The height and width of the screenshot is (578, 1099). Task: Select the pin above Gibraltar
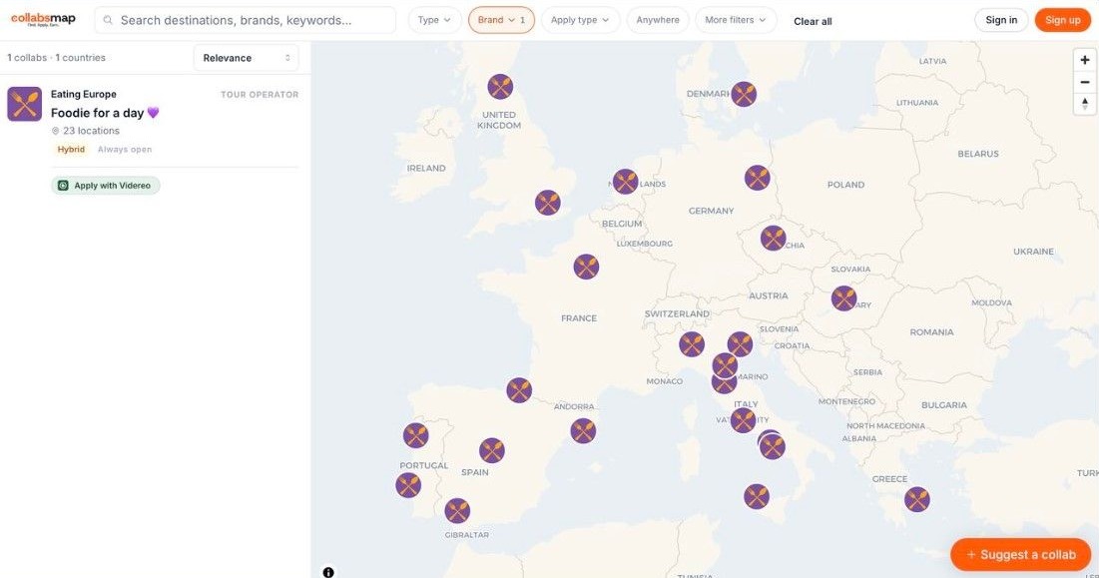(457, 511)
